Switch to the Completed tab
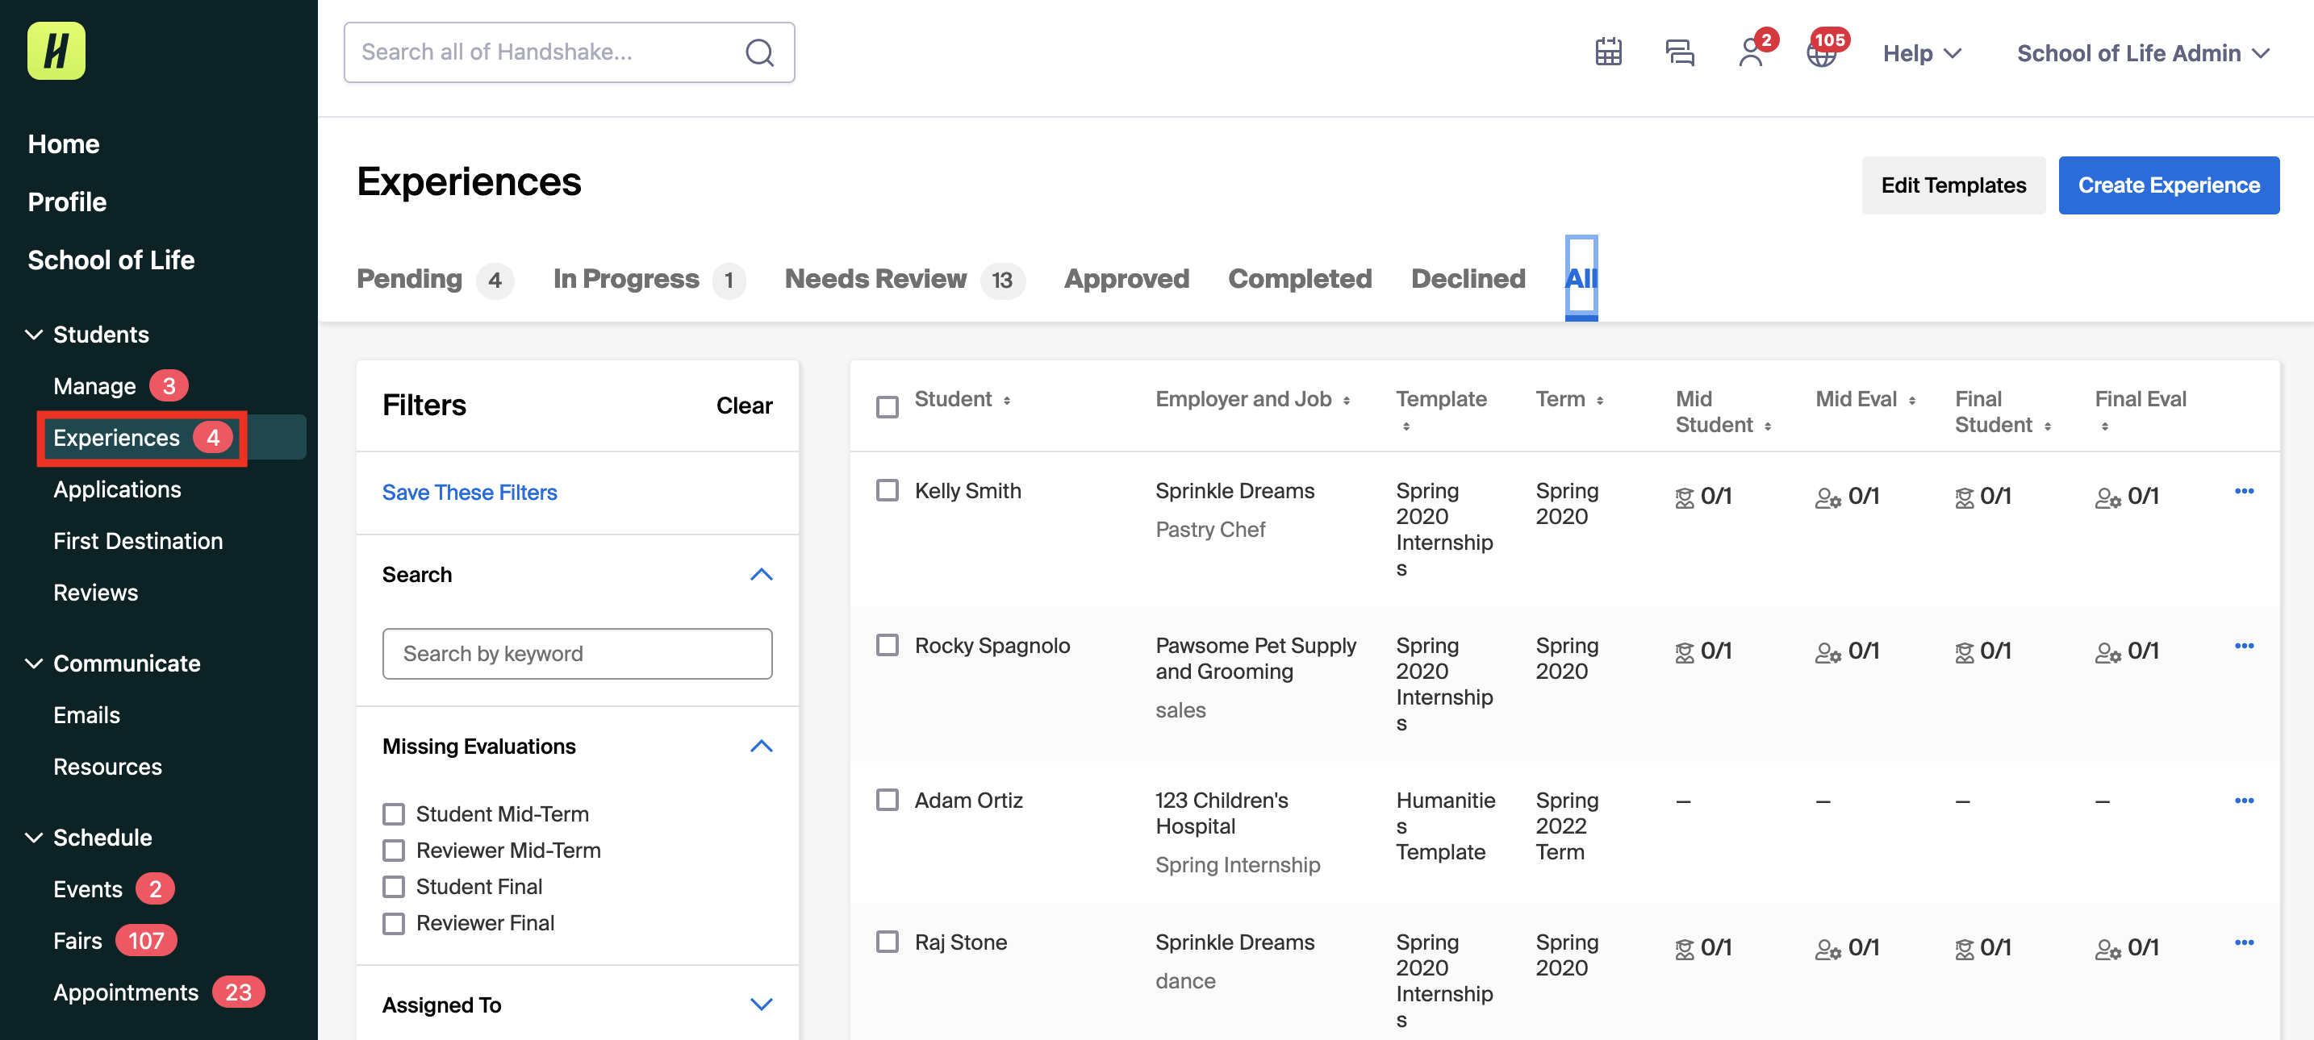The height and width of the screenshot is (1040, 2314). 1300,279
